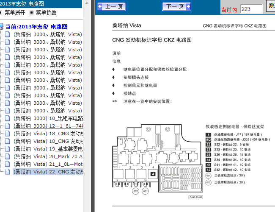275x212 pixels.
Task: Click bullet text 继电器位置分配和保险丝位置分配
Action: pyautogui.click(x=155, y=70)
